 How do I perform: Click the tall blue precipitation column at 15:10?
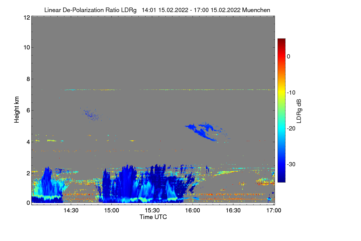(x=127, y=184)
